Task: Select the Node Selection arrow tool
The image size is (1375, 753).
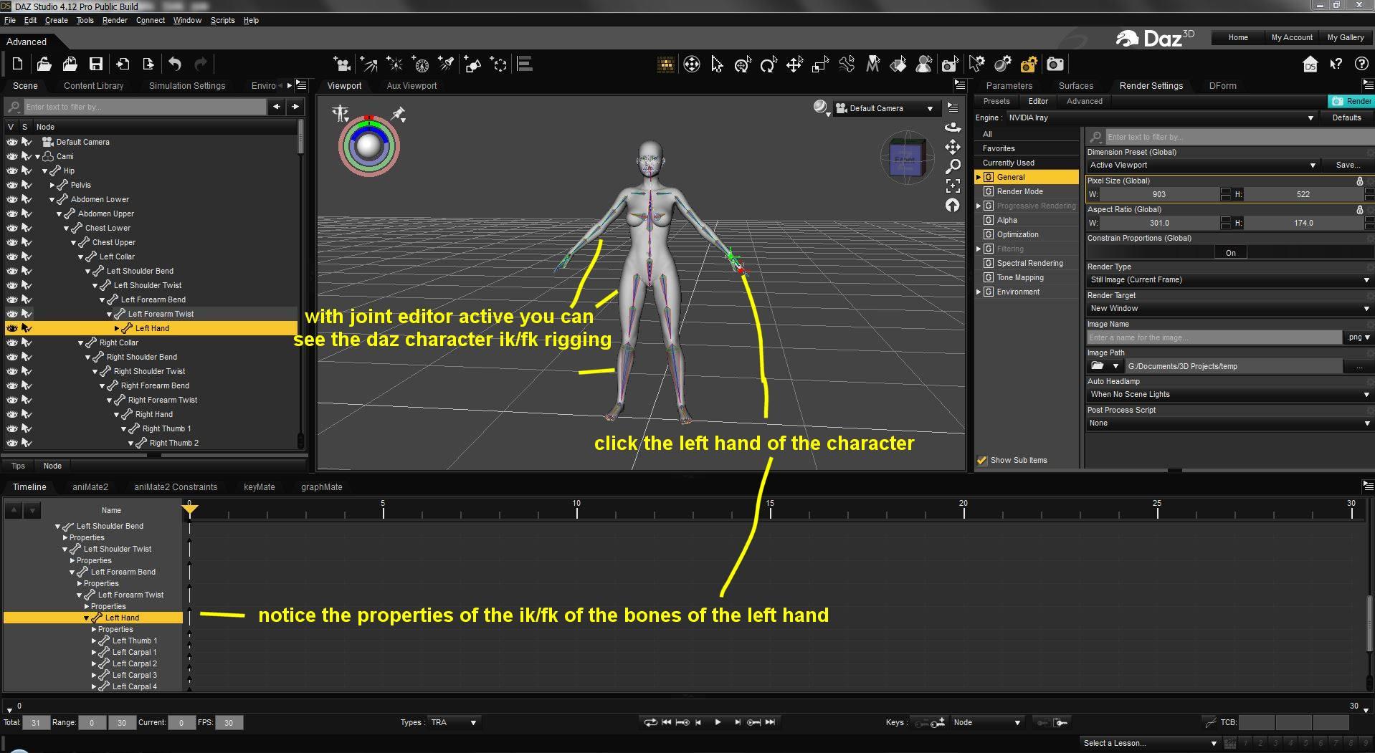Action: 717,64
